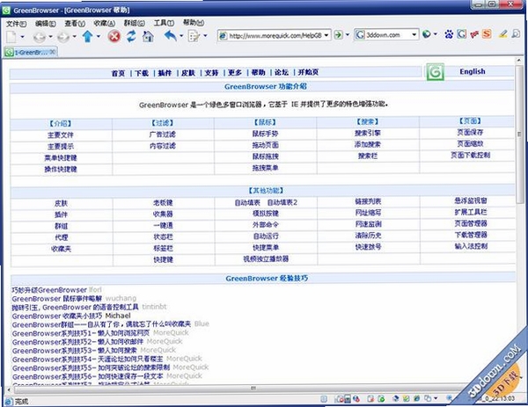Open the 帮助(H) menu
The width and height of the screenshot is (528, 407).
[194, 23]
